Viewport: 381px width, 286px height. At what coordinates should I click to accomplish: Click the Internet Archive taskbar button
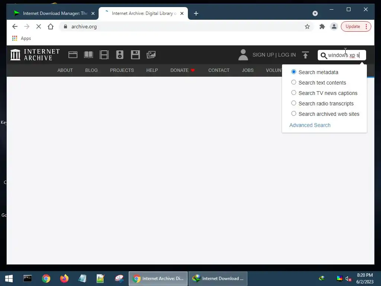point(158,279)
